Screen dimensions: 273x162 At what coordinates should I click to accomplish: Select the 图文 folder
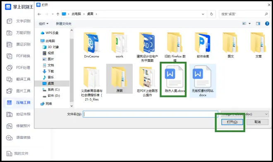point(230,45)
